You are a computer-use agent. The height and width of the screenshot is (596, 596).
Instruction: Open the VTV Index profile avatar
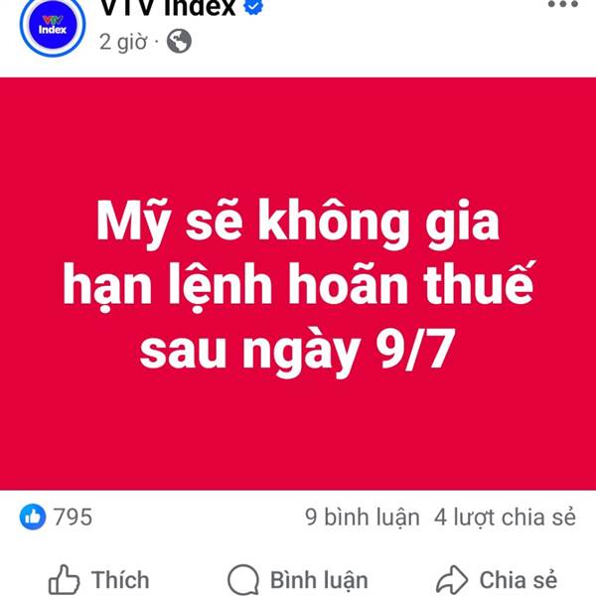click(x=53, y=24)
